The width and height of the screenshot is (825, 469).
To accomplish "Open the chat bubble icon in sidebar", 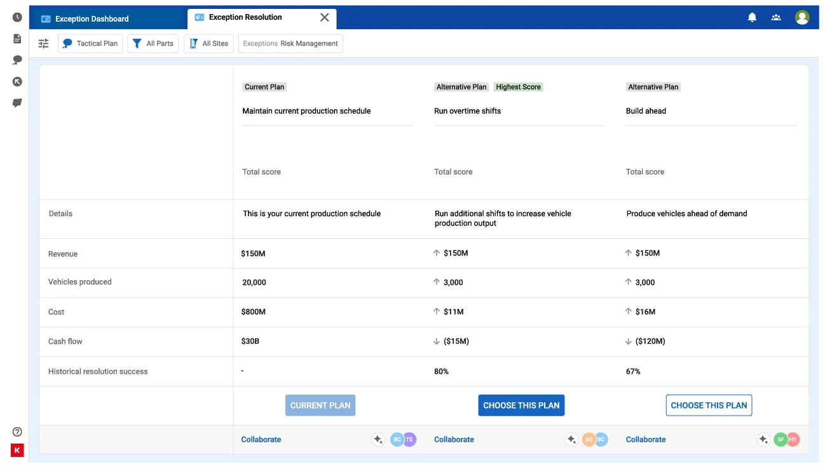I will pos(17,60).
